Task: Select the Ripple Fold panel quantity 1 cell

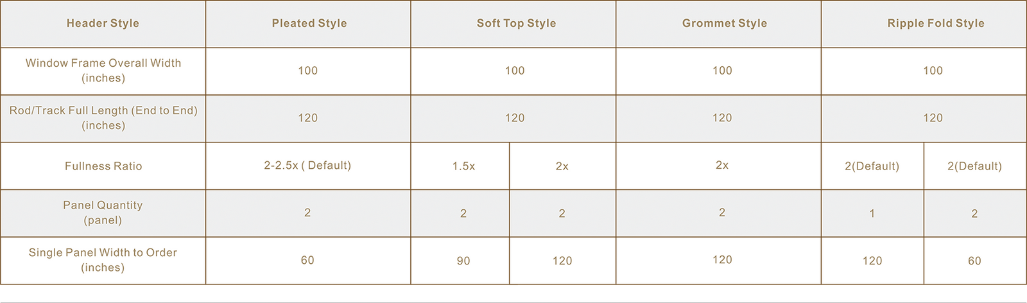Action: 872,213
